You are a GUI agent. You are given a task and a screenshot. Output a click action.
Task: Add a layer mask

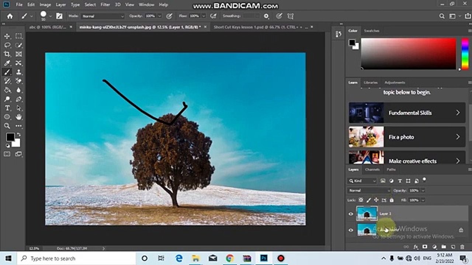(x=425, y=247)
